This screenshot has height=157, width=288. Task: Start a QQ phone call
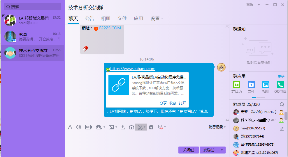pyautogui.click(x=280, y=85)
